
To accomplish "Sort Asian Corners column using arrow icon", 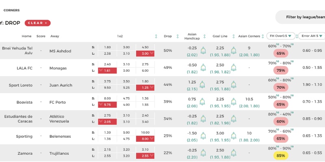I will pyautogui.click(x=262, y=36).
